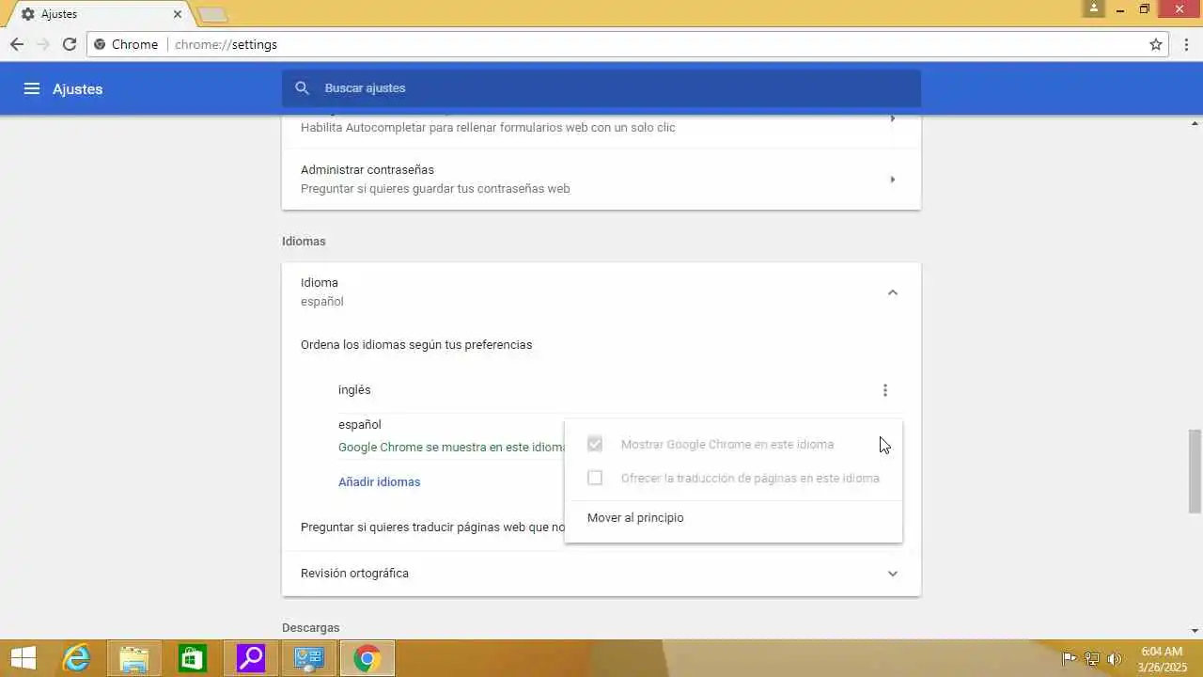Click the scrollbar up arrow

pyautogui.click(x=1195, y=122)
